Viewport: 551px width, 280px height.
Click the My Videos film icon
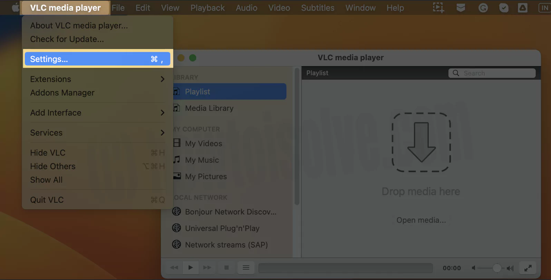point(177,143)
